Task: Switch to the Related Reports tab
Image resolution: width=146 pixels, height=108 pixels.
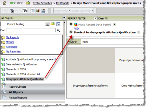Action: 32,97
